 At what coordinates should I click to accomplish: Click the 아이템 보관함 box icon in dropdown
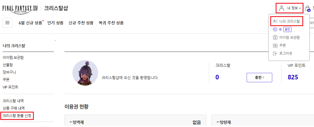click(x=275, y=37)
